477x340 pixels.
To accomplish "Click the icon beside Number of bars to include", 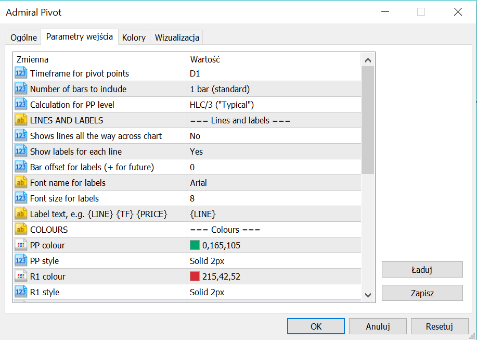I will click(21, 89).
